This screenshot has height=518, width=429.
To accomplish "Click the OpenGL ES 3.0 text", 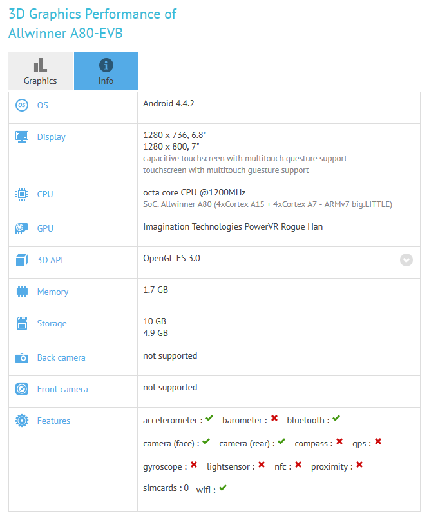I will coord(171,258).
